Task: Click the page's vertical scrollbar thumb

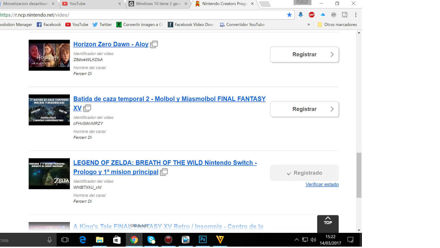Action: pos(359,175)
